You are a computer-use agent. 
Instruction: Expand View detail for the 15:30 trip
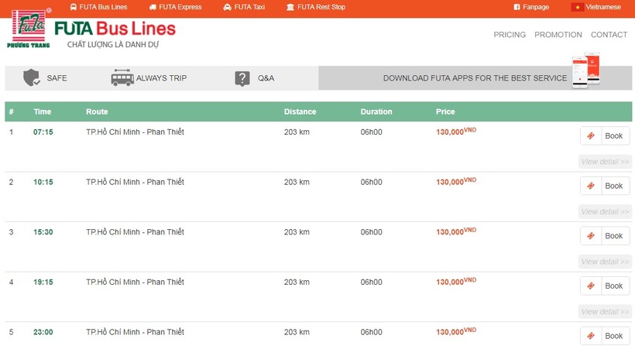[605, 262]
